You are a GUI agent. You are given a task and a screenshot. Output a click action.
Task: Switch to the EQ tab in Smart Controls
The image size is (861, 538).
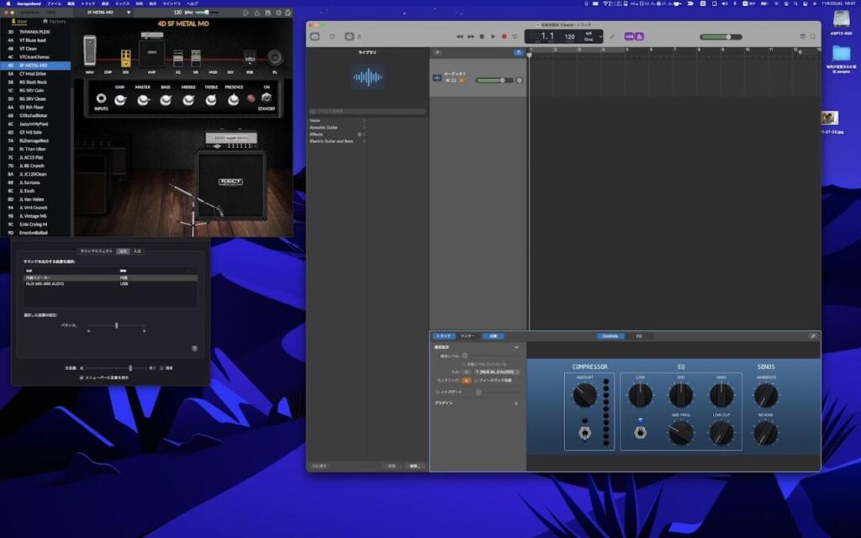coord(639,336)
